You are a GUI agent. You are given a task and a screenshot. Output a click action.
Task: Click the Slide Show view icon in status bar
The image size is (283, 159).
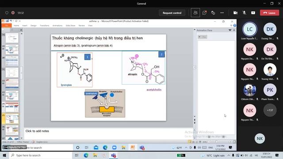coord(200,142)
